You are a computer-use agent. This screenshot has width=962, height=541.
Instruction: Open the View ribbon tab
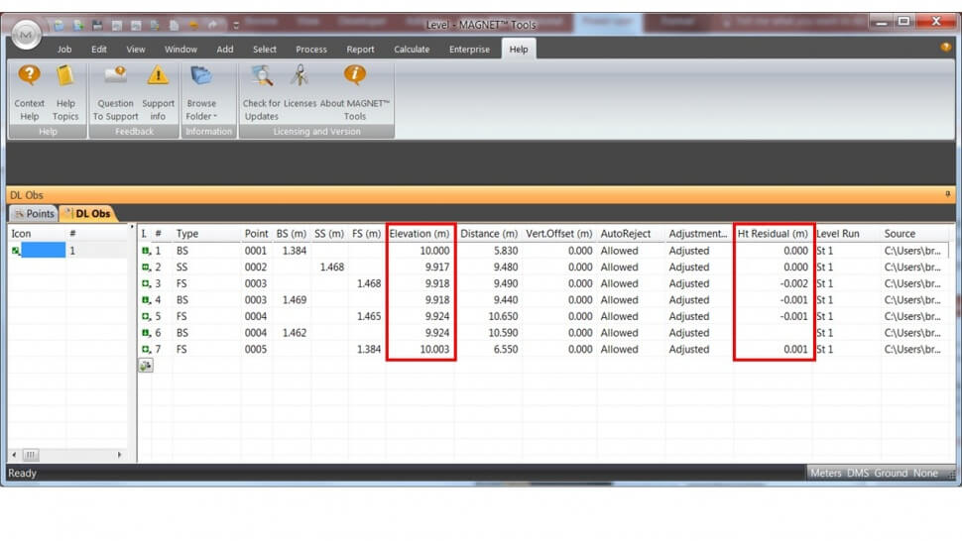coord(136,49)
